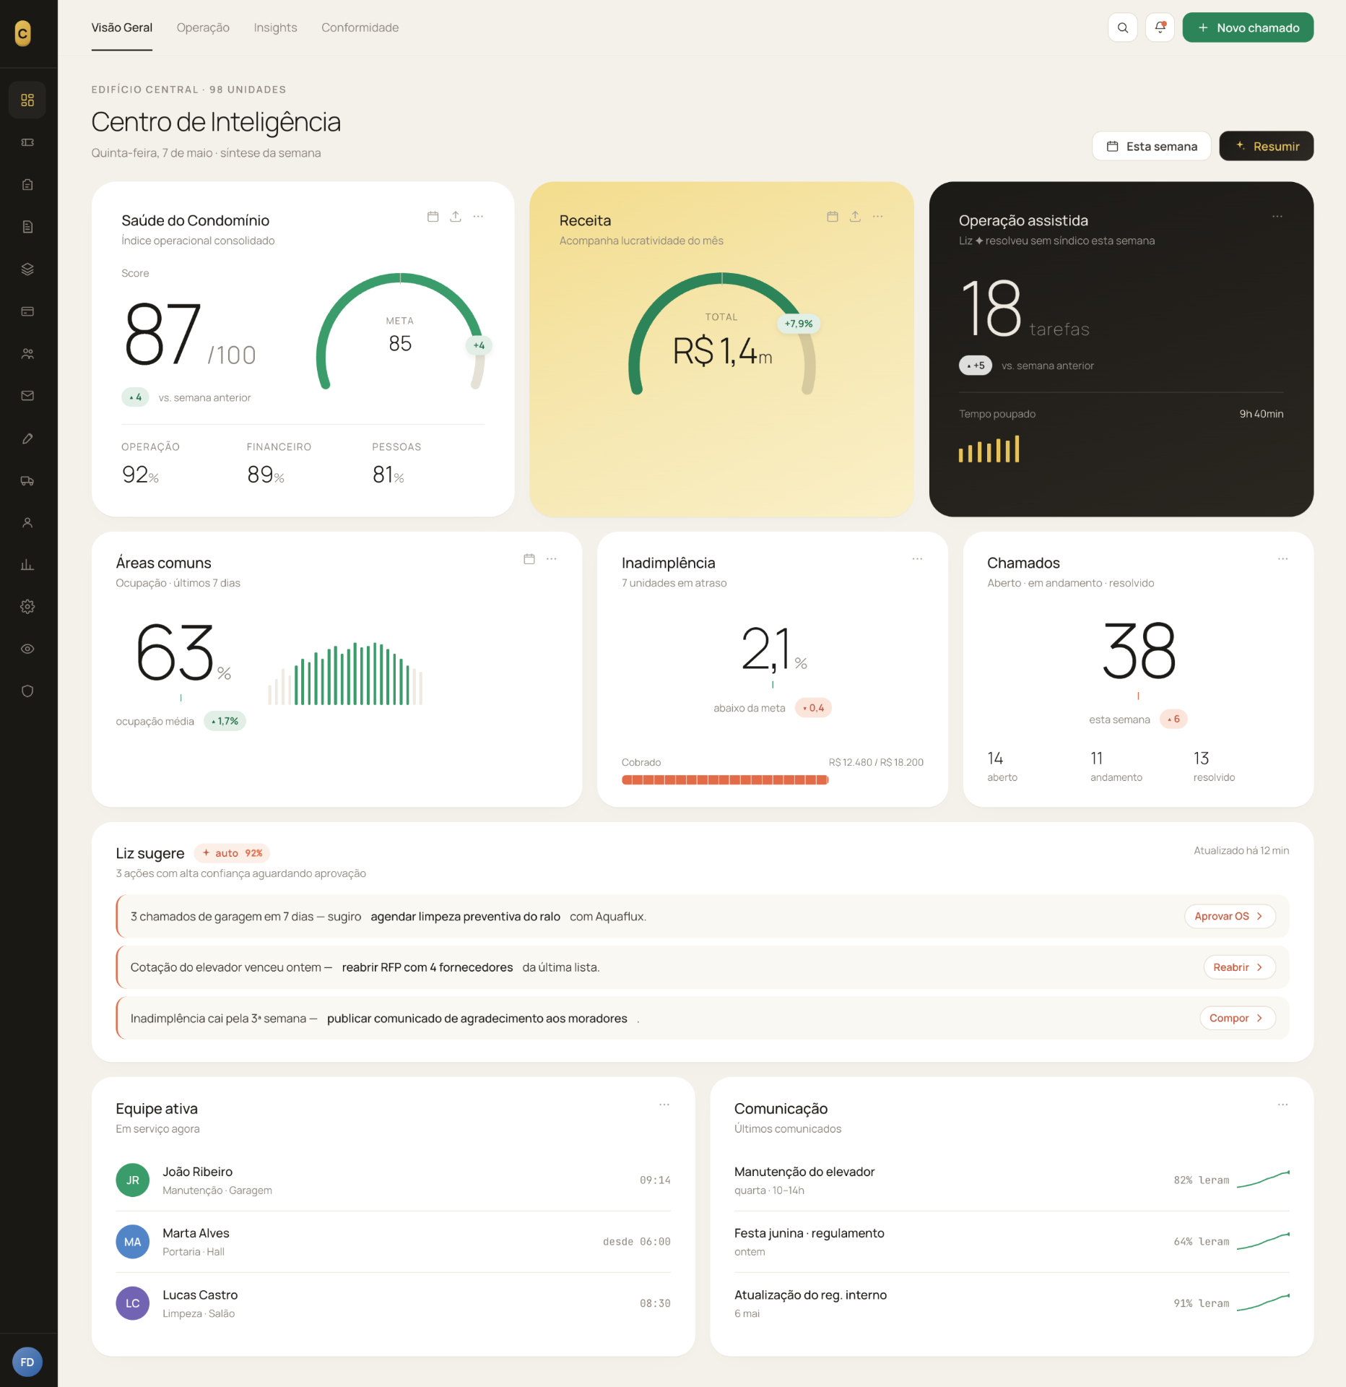Open Lucas Castro team row
Image resolution: width=1346 pixels, height=1387 pixels.
point(393,1303)
